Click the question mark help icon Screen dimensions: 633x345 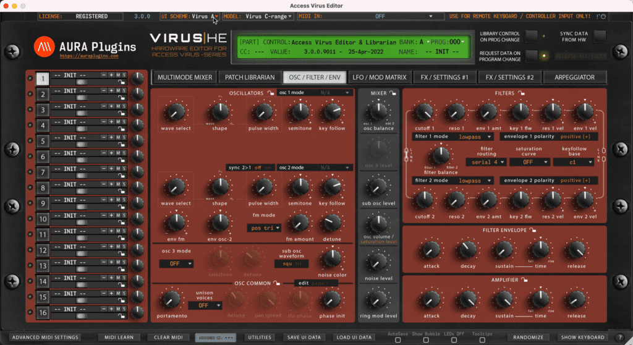621,338
